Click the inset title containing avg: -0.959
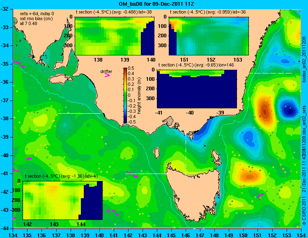Image resolution: width=308 pixels, height=238 pixels. click(x=208, y=12)
